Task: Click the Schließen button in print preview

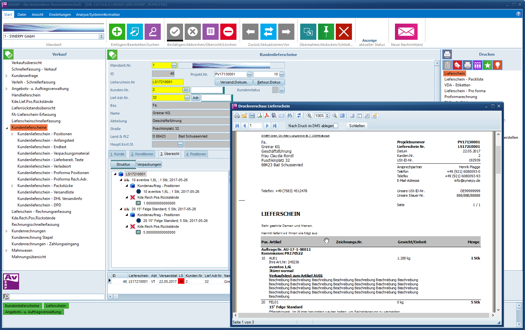Action: tap(357, 126)
